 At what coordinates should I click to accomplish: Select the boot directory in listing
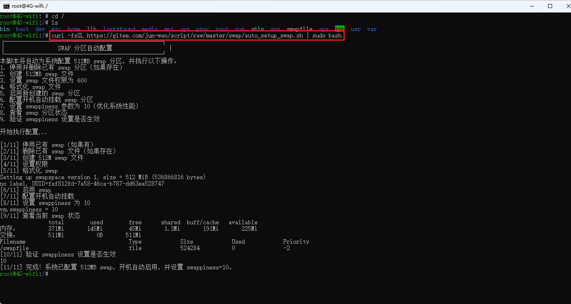(x=22, y=29)
